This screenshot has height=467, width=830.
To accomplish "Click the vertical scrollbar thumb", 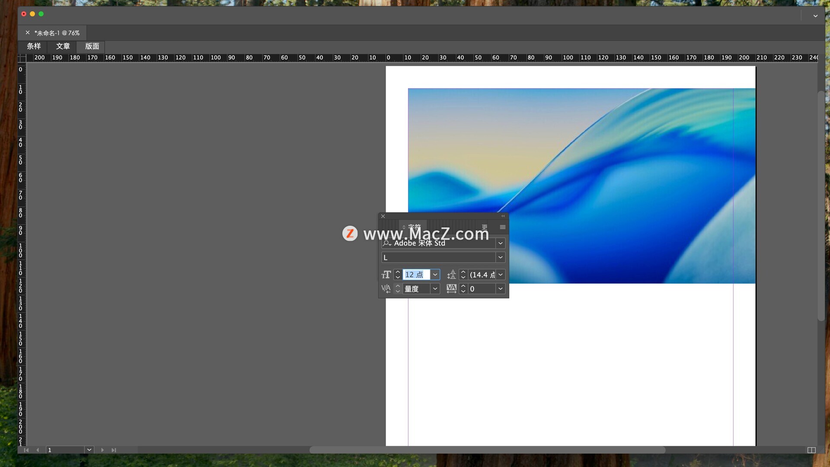I will [821, 206].
